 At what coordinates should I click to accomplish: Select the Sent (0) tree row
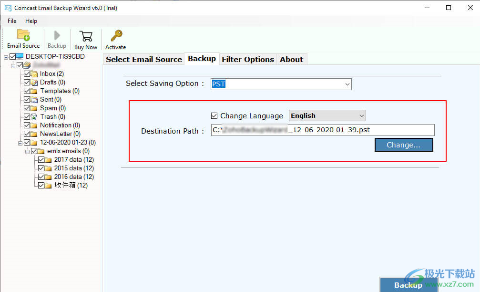pos(51,100)
